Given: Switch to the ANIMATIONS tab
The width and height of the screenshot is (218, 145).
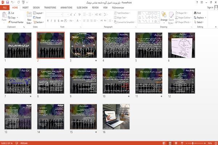Looking at the screenshot, I should [x=66, y=8].
